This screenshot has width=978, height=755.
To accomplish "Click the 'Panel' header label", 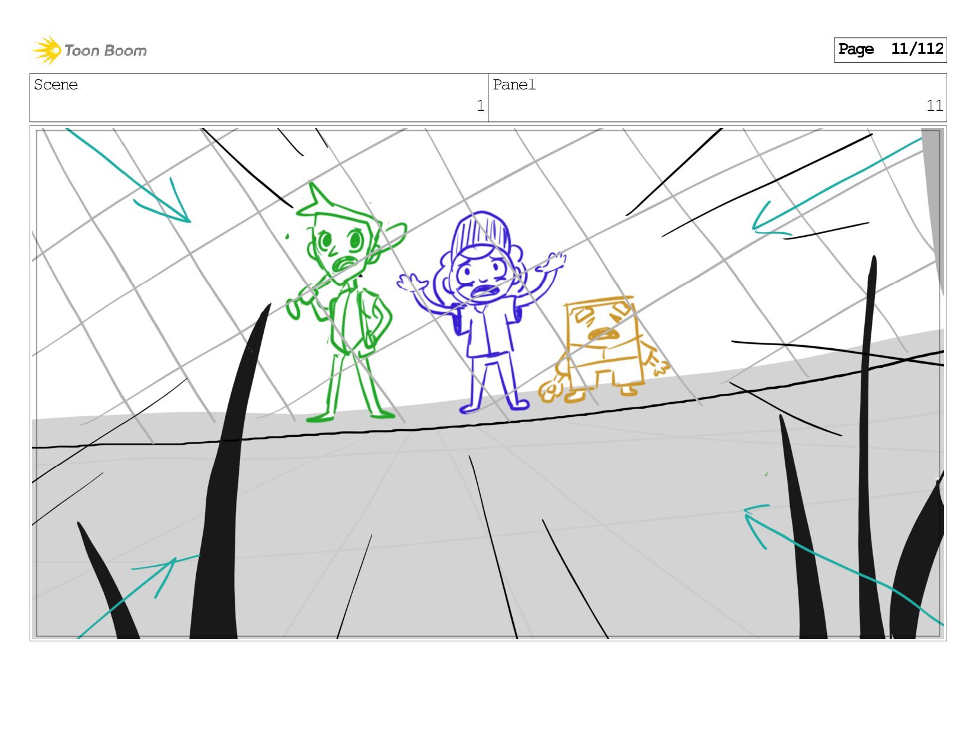I will coord(514,85).
